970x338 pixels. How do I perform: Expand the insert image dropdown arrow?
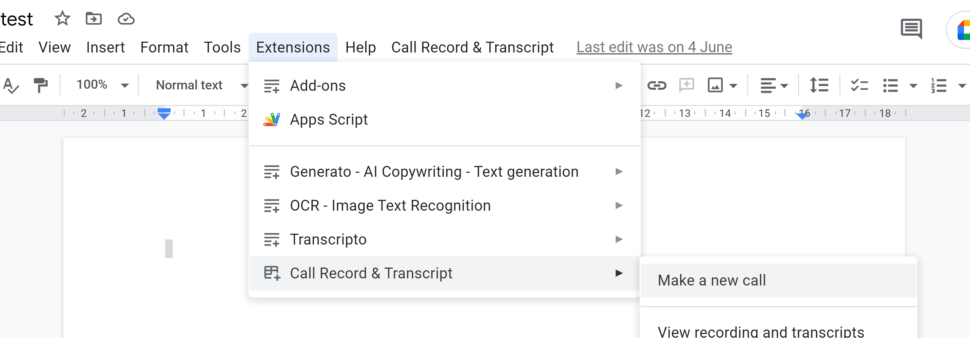pos(733,86)
